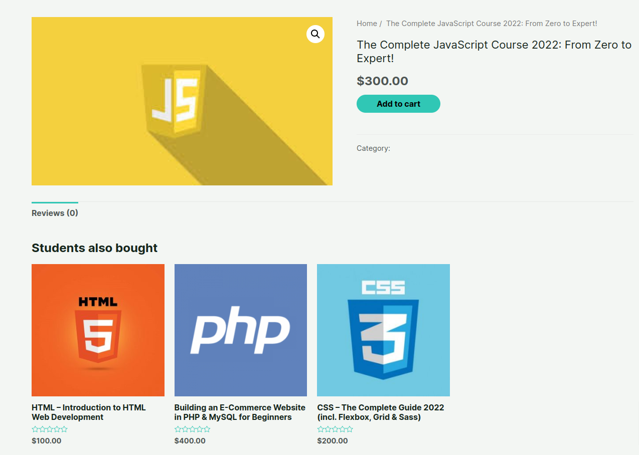639x455 pixels.
Task: Click the JavaScript course product title heading
Action: (494, 52)
